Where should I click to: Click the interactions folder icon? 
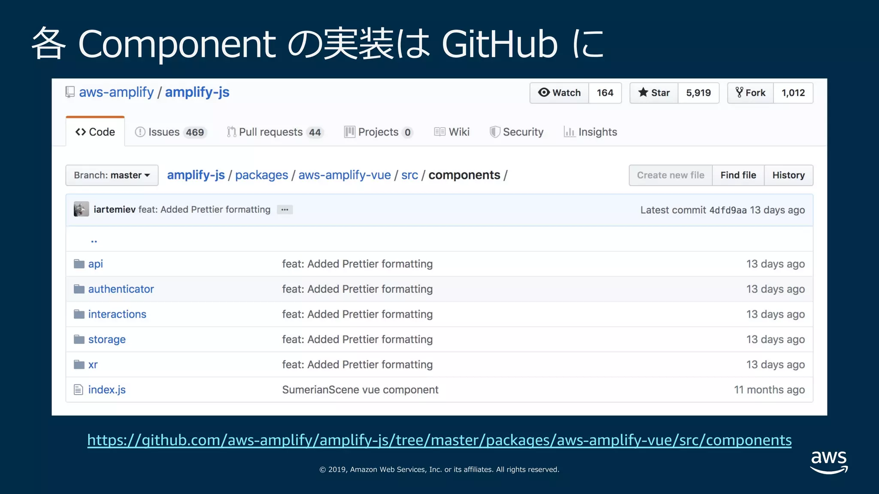pyautogui.click(x=79, y=314)
